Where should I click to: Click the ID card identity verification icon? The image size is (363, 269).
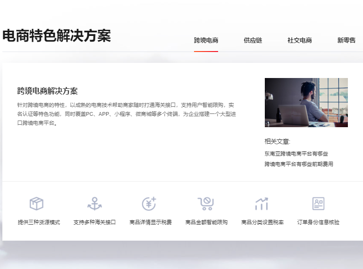click(x=318, y=204)
